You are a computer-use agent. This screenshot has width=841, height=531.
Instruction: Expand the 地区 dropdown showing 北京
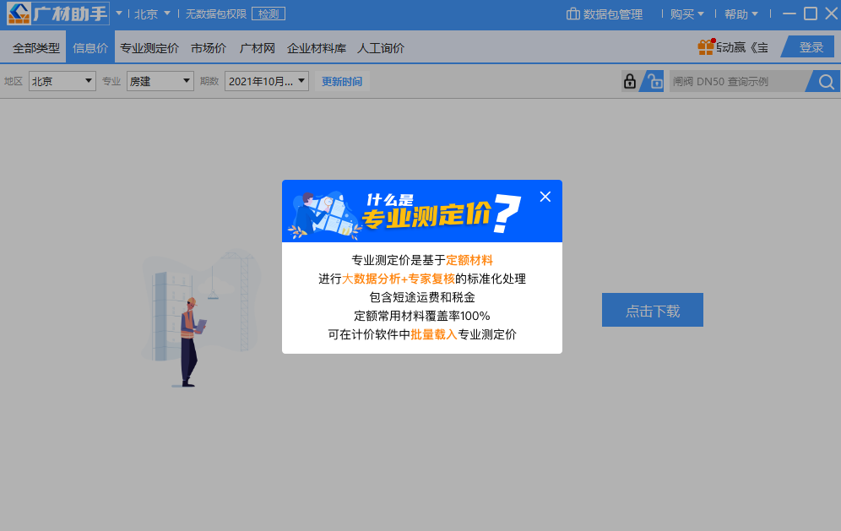(x=62, y=81)
